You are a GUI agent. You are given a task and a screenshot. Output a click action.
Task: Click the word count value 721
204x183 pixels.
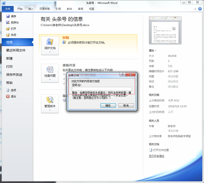click(170, 66)
